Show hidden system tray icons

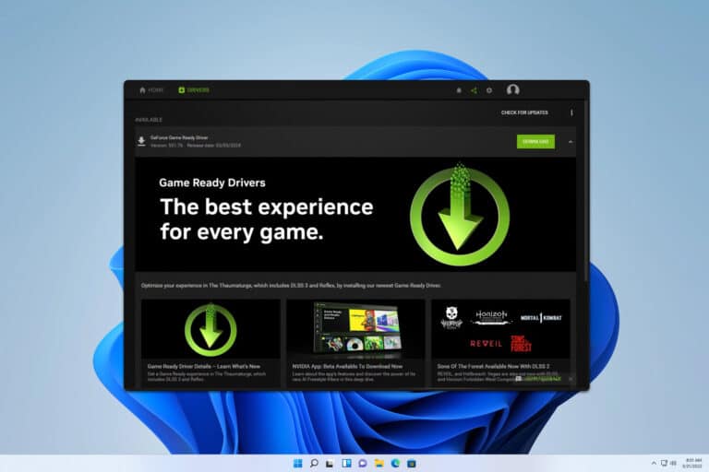pos(654,464)
